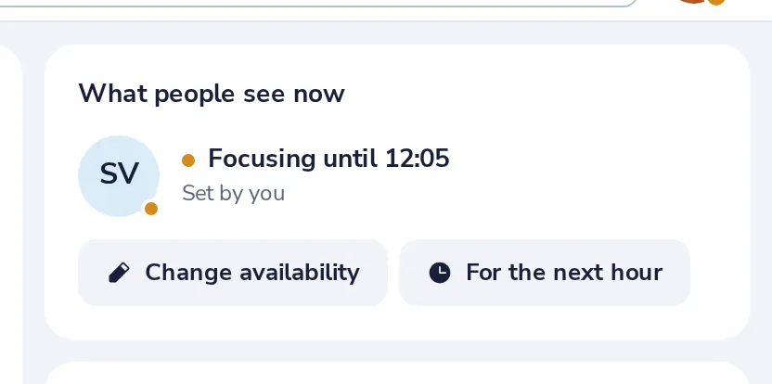Screen dimensions: 772x384
Task: Click the Set by you label
Action: (234, 194)
